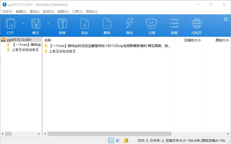
Task: Click the 查看 (View) toolbar icon
Action: point(174,26)
